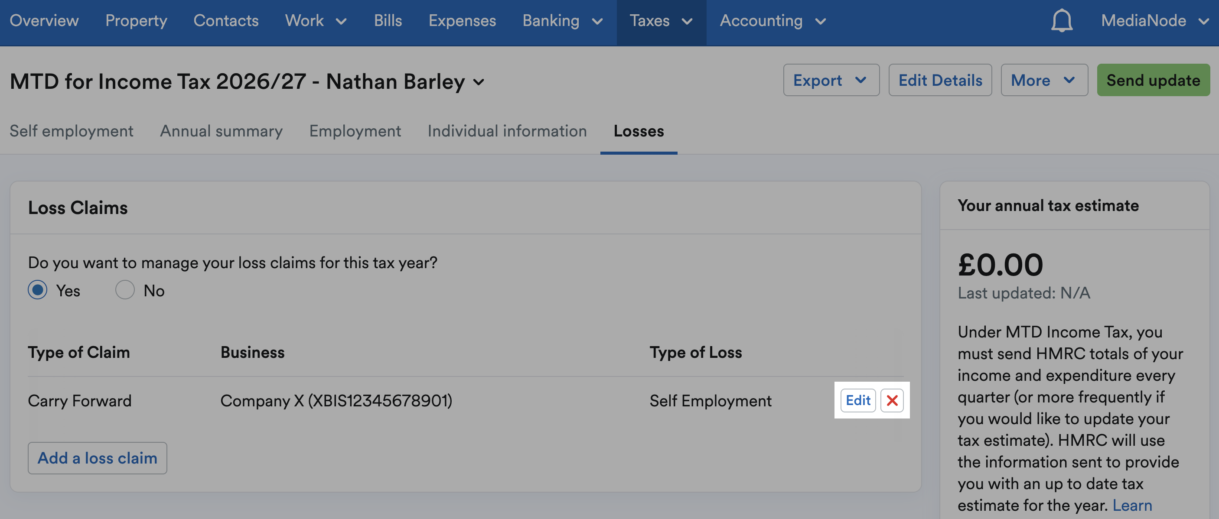The height and width of the screenshot is (519, 1219).
Task: Edit the Carry Forward loss claim
Action: 857,400
